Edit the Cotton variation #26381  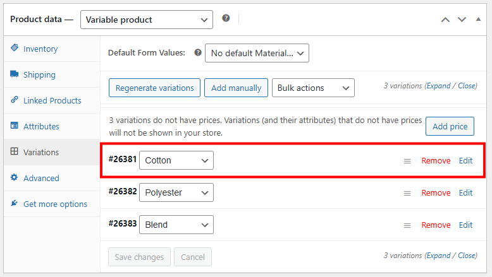point(465,160)
